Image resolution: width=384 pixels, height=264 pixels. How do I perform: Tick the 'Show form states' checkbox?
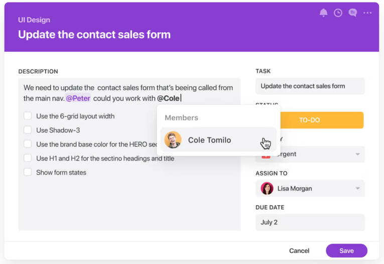tap(28, 172)
